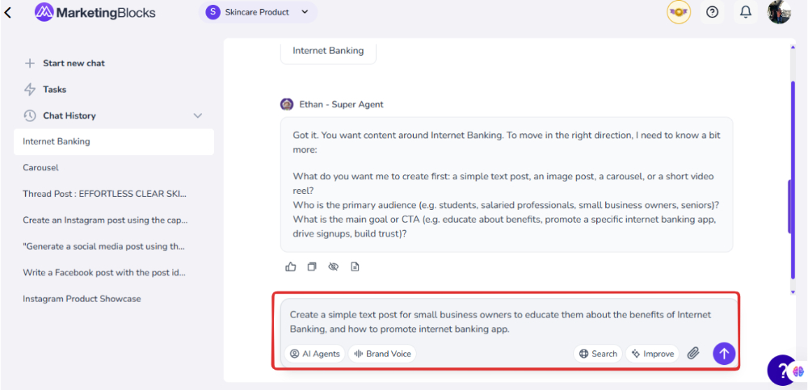Send the message with the purple arrow button

(724, 354)
